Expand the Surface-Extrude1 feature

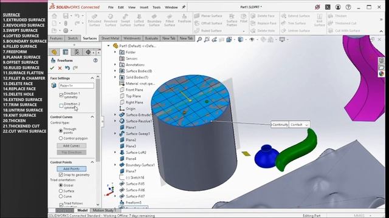click(x=115, y=114)
